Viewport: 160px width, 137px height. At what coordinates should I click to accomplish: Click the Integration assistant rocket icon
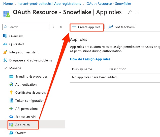pyautogui.click(x=5, y=52)
